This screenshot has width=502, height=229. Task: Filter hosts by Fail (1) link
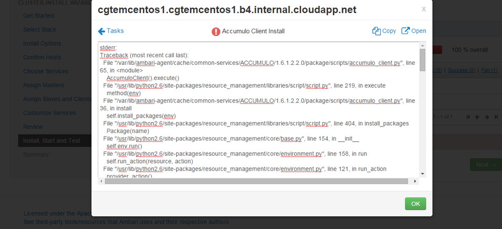click(x=488, y=70)
